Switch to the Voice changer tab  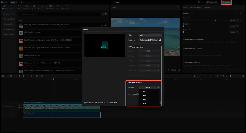point(196,7)
